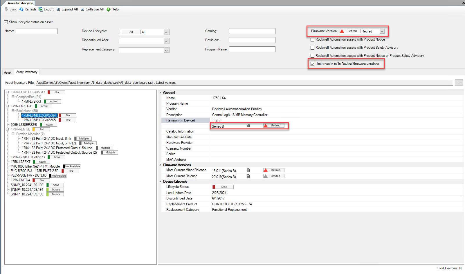Collapse the Firmware Versions section
This screenshot has height=274, width=465.
161,165
